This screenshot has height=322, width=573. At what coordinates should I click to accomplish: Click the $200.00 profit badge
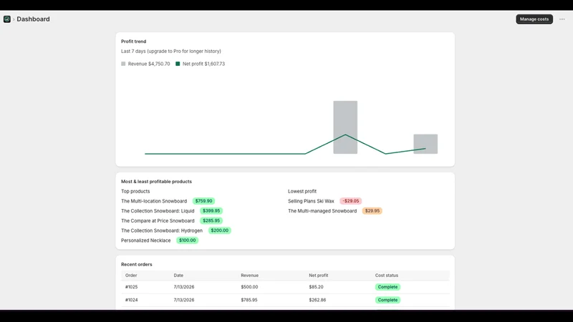coord(220,230)
